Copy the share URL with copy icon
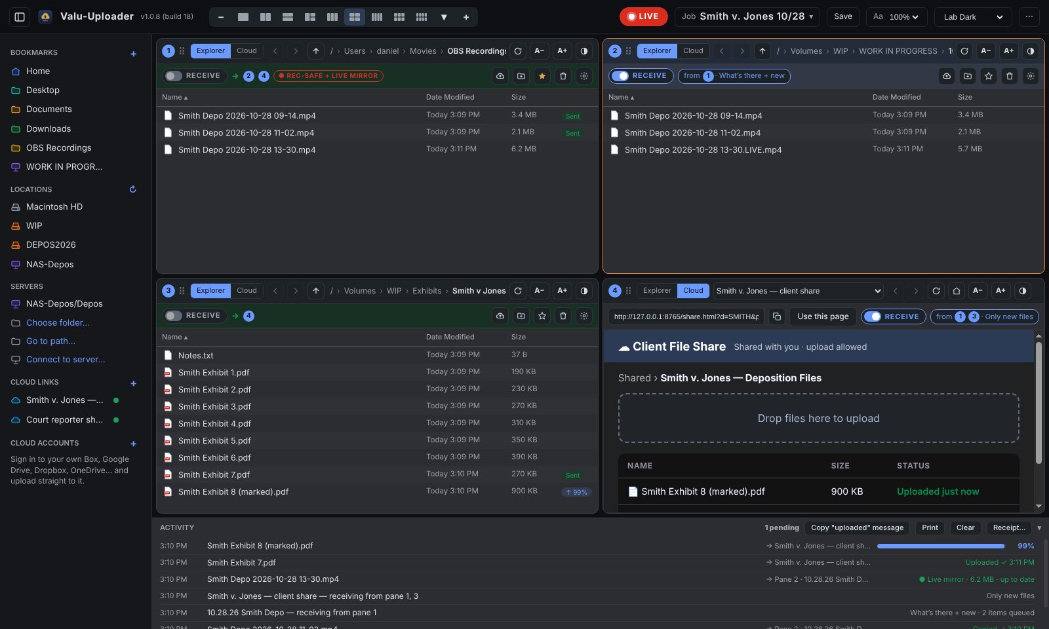This screenshot has height=629, width=1049. (x=777, y=316)
